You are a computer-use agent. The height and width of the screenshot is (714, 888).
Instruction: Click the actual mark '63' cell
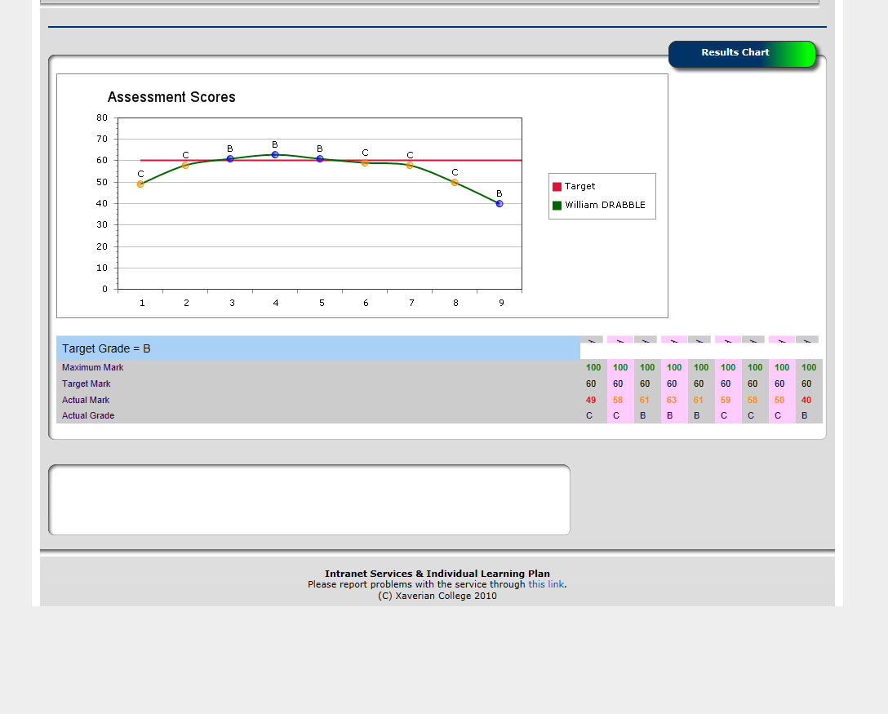tap(672, 400)
